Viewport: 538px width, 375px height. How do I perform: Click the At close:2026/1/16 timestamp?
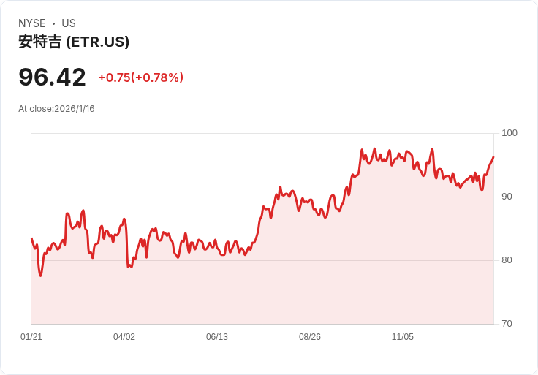point(56,109)
